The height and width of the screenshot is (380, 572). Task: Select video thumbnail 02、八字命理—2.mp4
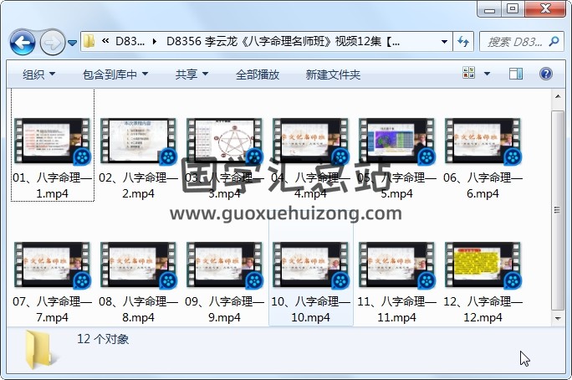(x=138, y=141)
